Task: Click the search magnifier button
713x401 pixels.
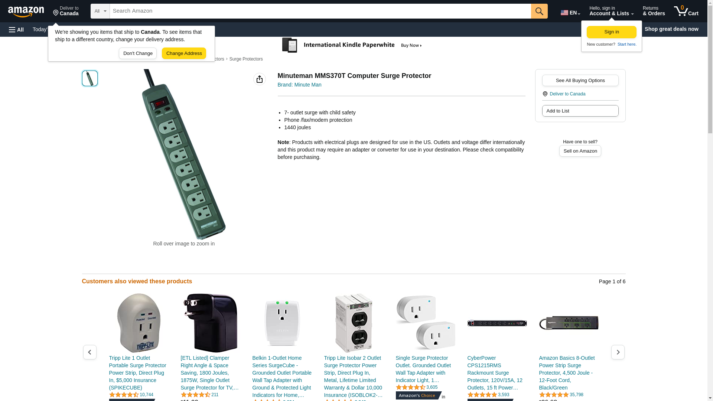Action: [539, 11]
